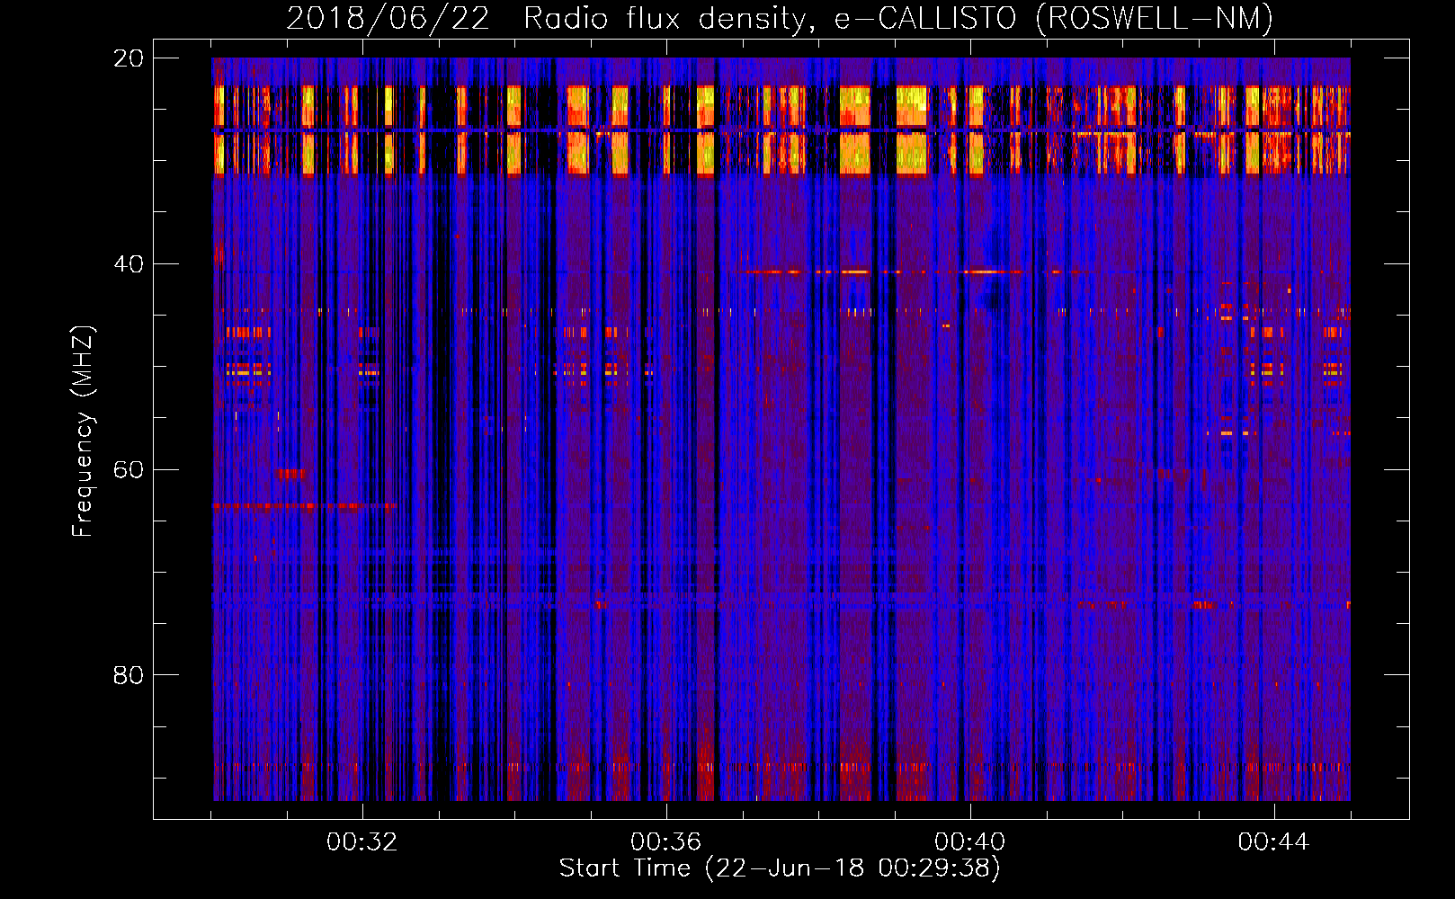Click the date "2018/06/22" in the title
Screen dimensions: 1455x899
pyautogui.click(x=388, y=18)
